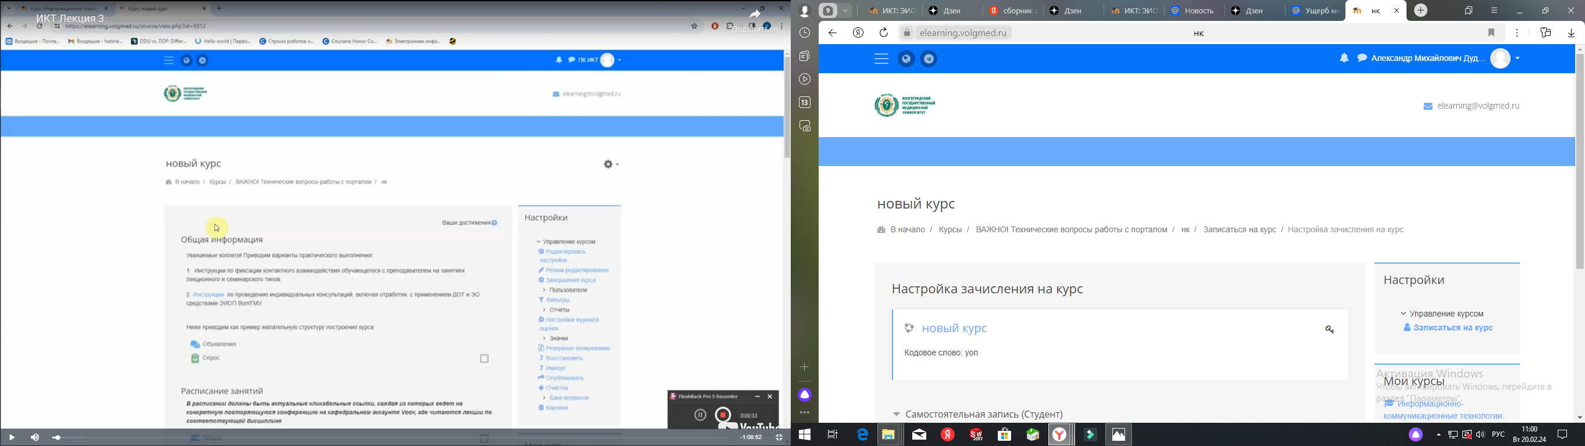This screenshot has width=1585, height=446.
Task: Open the Alice assistant in Yandex sidebar
Action: coord(805,395)
